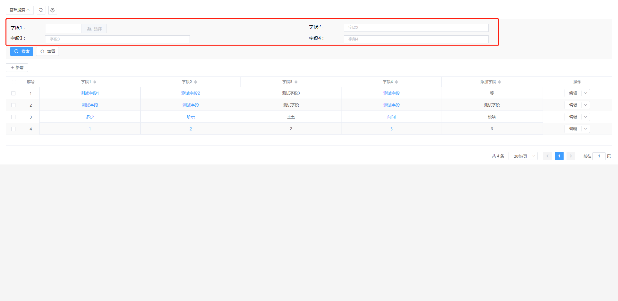Expand the dropdown arrow beside row 1 编辑
618x301 pixels.
[585, 93]
